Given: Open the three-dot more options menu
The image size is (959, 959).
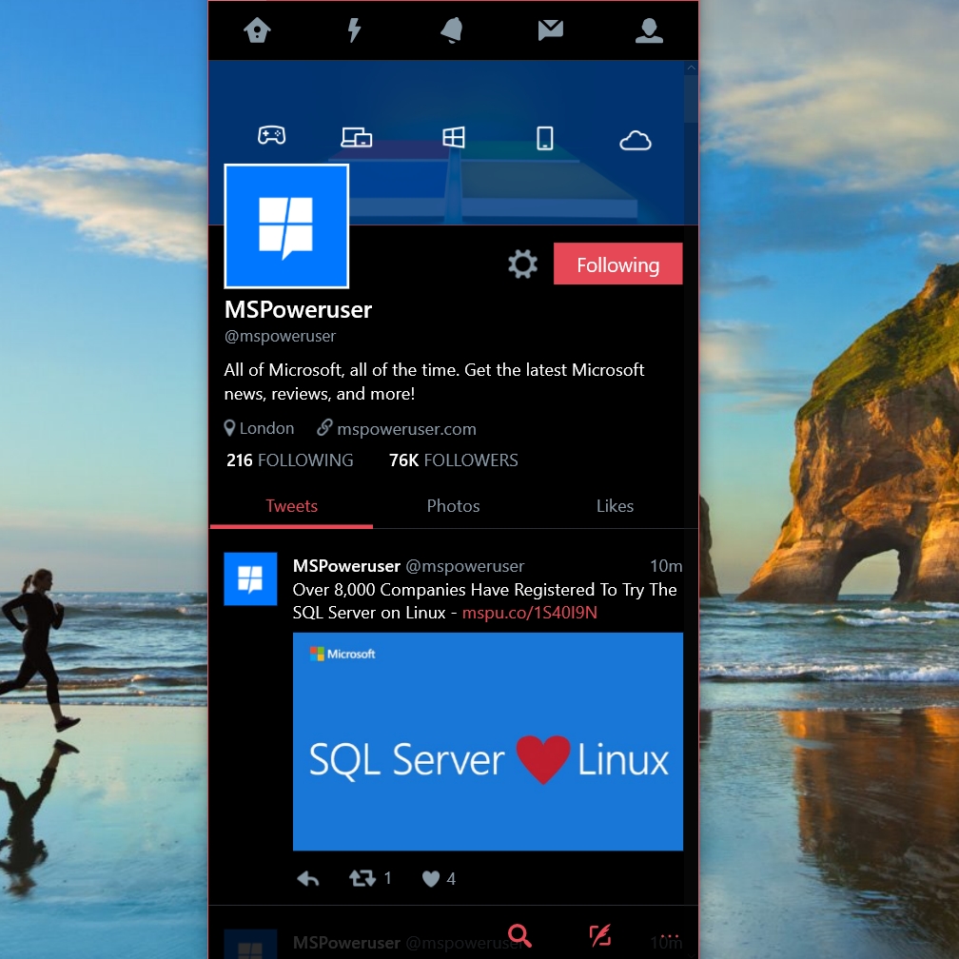Looking at the screenshot, I should (x=670, y=935).
